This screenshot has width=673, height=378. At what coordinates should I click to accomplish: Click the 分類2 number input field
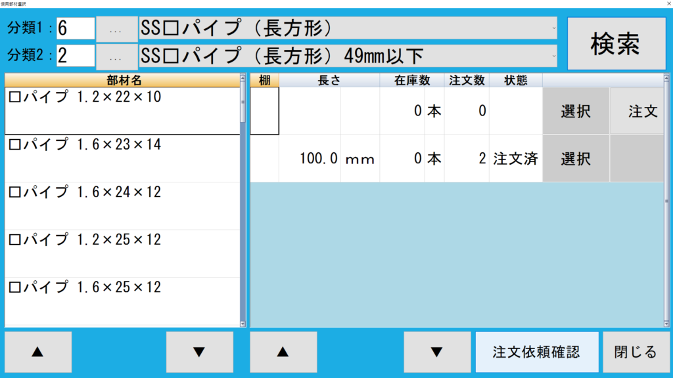[76, 56]
